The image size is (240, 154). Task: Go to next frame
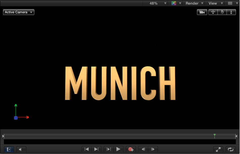153,149
